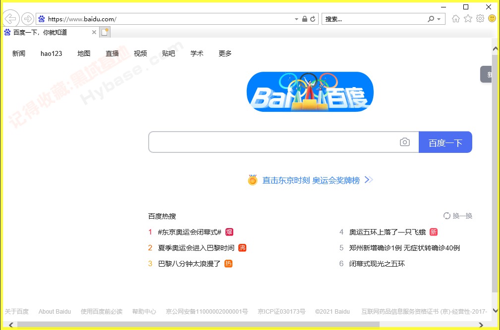Open 更多 to see more Baidu services

point(224,53)
